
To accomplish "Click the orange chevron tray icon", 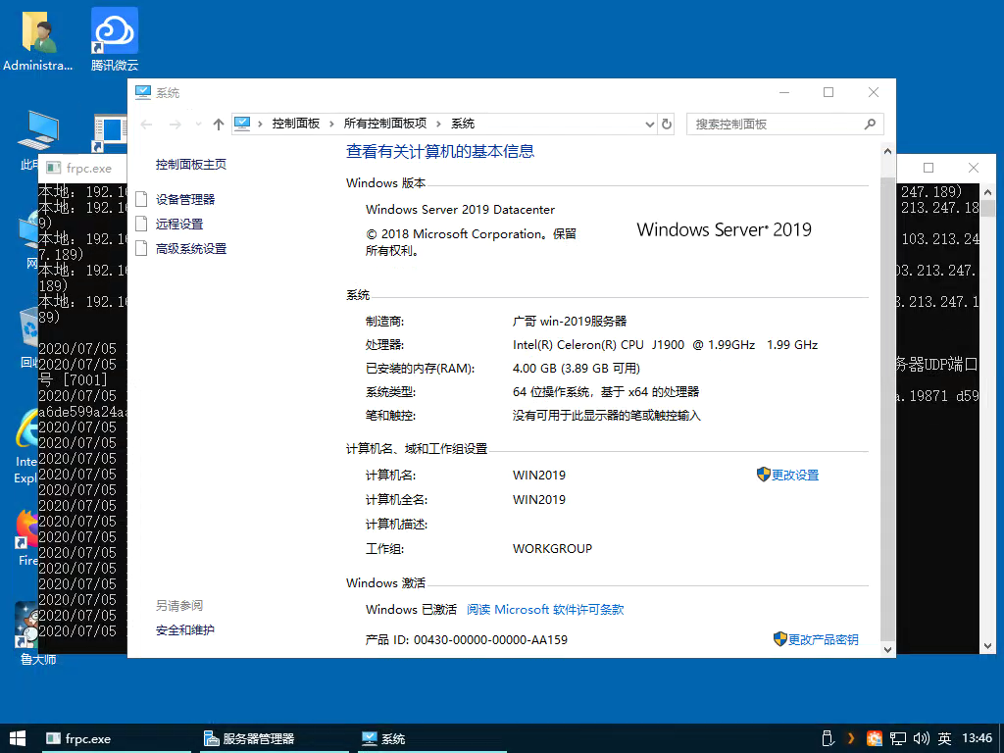I will [x=850, y=738].
